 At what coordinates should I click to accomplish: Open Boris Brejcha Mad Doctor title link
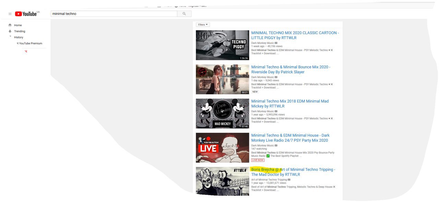293,172
